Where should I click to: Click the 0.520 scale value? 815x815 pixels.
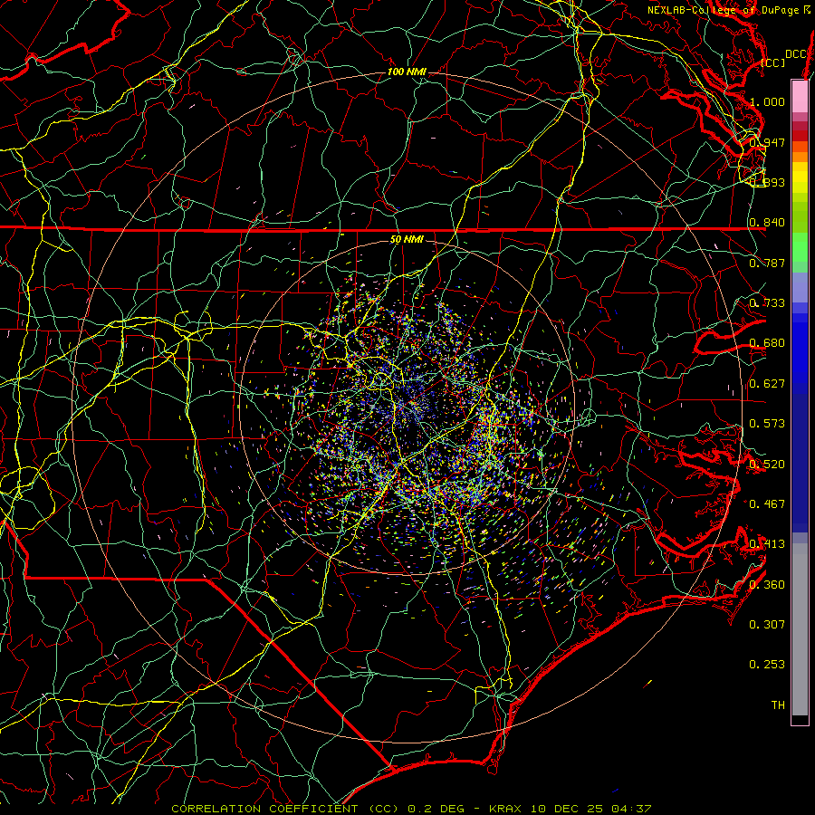click(x=767, y=465)
